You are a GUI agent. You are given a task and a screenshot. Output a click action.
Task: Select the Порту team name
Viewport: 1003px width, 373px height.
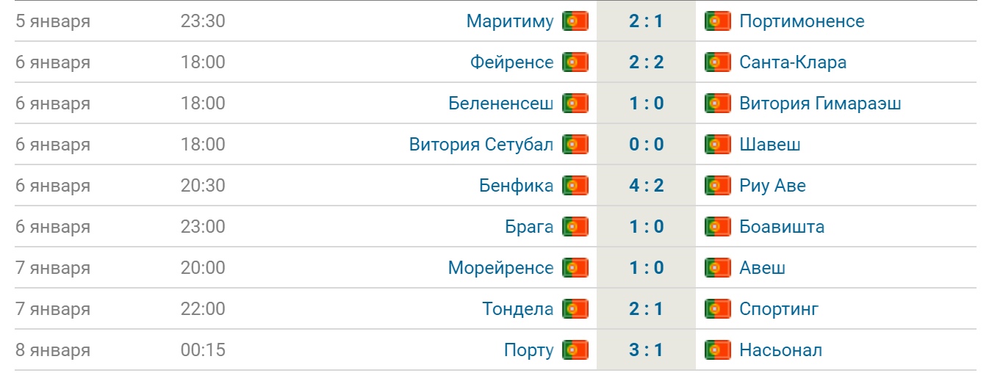click(x=529, y=351)
